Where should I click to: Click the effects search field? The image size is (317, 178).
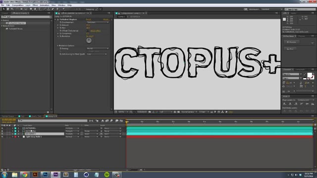[26, 17]
